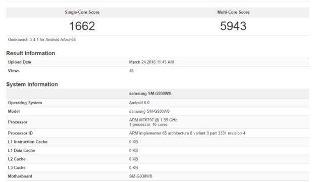The image size is (323, 182).
Task: Click the L3 Cache label
Action: [x=17, y=168]
